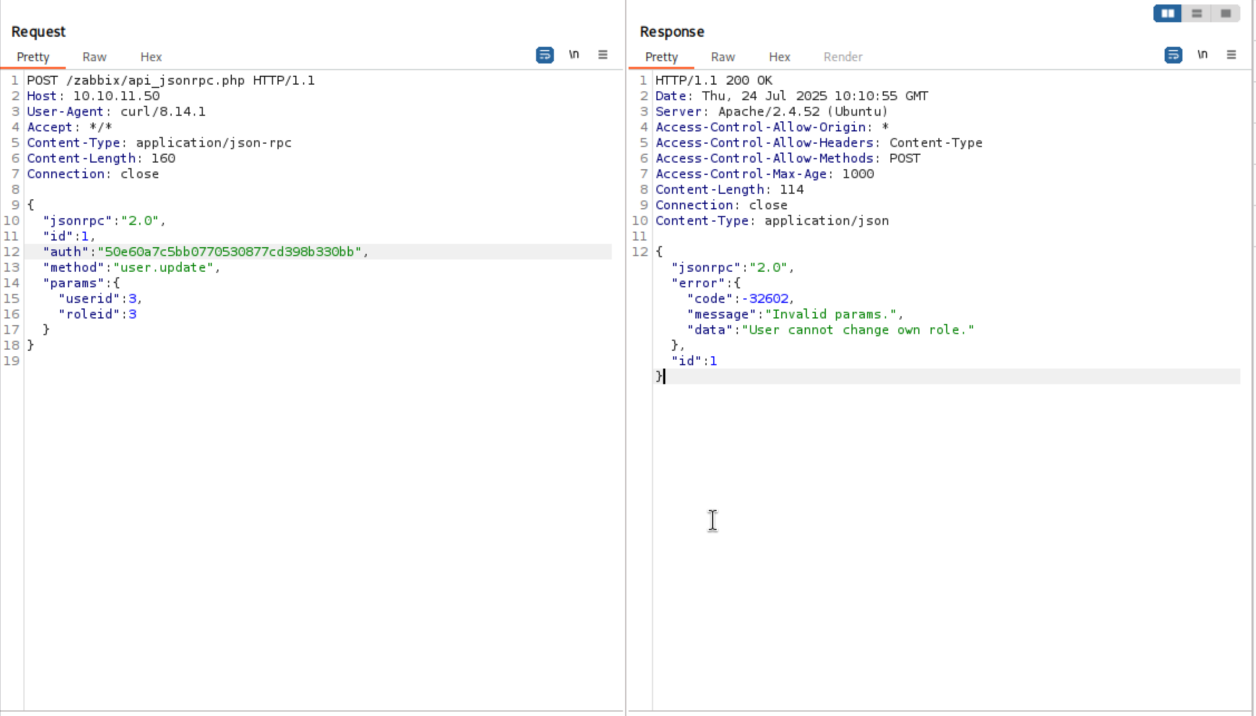Click the Connection: close response header

722,205
